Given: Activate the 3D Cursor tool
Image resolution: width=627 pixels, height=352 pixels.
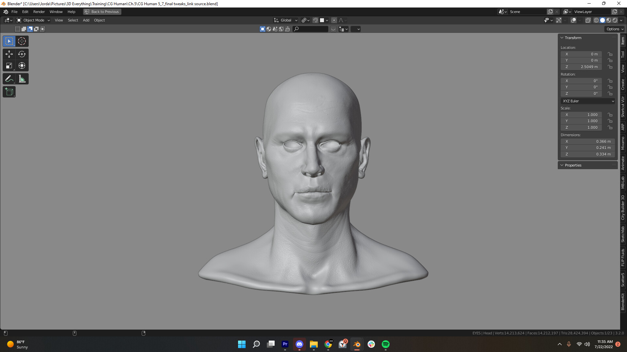Looking at the screenshot, I should pos(22,41).
